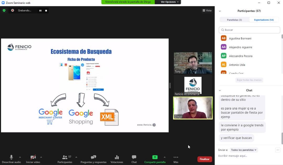283x165 pixels.
Task: Expand the Ver Opciones dropdown
Action: coord(170,2)
